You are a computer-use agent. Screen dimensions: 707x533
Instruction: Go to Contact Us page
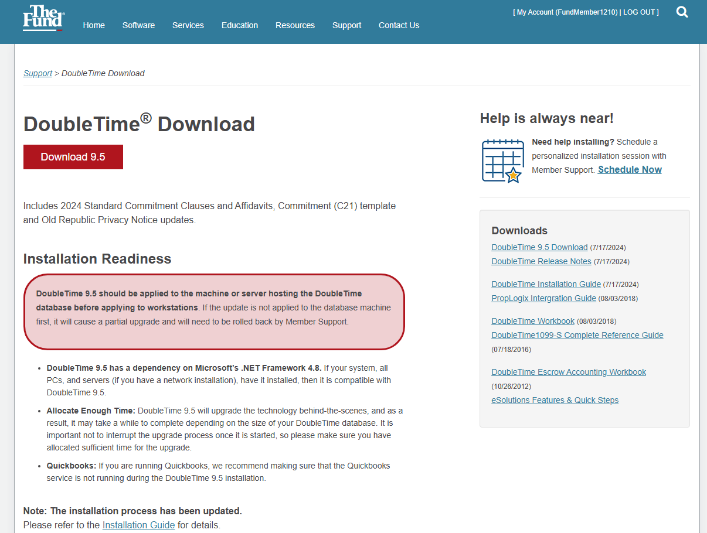[x=399, y=25]
